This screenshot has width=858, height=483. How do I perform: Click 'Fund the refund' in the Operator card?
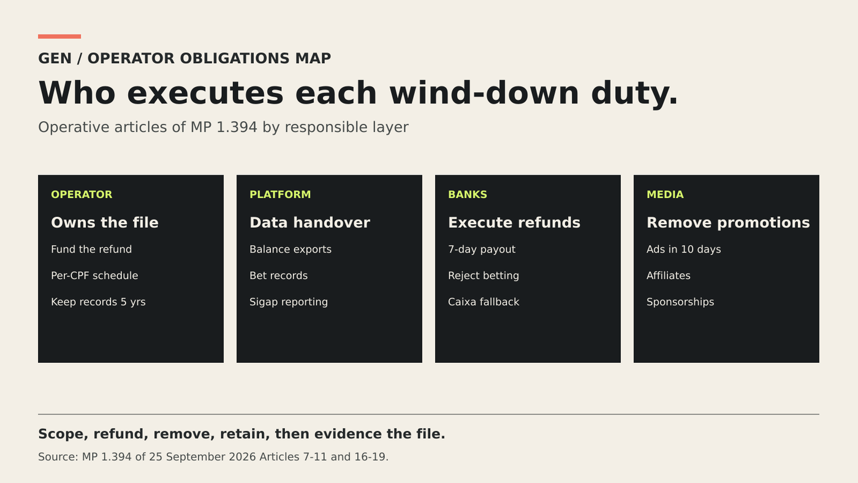coord(91,249)
